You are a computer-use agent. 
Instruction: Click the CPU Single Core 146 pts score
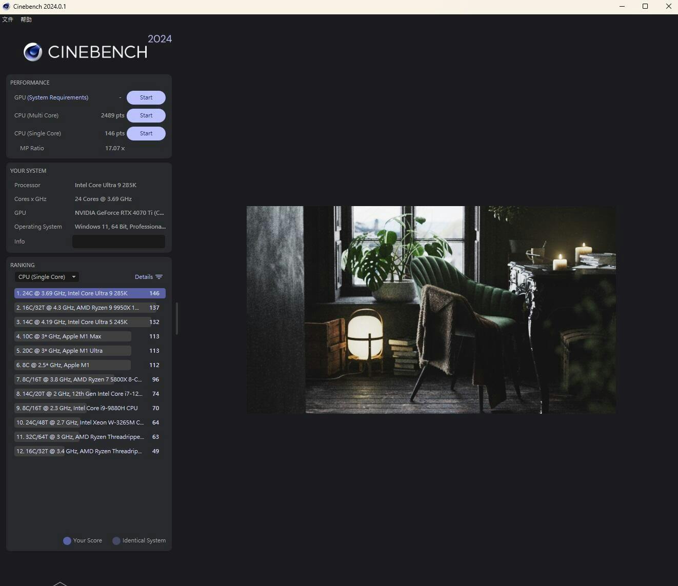(114, 133)
